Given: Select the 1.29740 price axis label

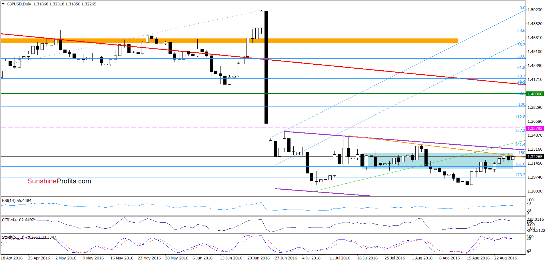Looking at the screenshot, I should [x=535, y=177].
